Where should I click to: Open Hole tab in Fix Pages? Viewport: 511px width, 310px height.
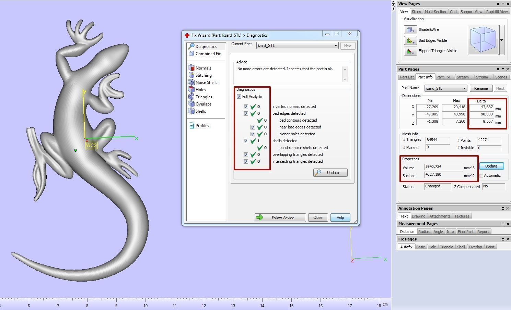coord(432,247)
